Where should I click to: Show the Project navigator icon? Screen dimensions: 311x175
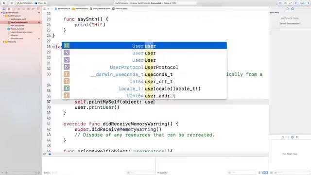4,9
